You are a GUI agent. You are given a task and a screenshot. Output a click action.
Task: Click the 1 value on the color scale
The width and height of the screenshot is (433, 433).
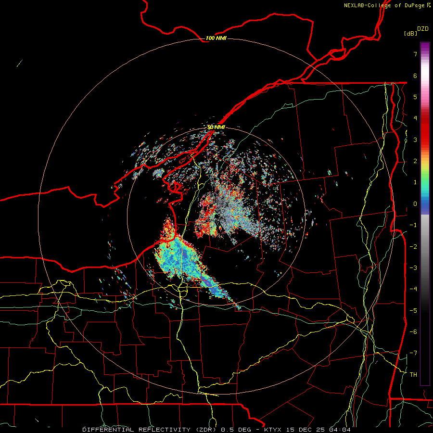point(415,182)
